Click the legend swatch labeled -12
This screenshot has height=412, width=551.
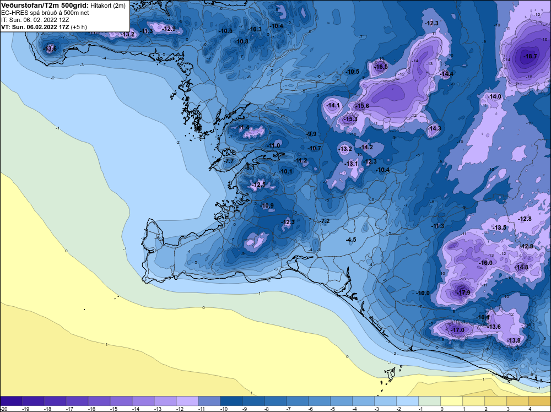point(187,401)
